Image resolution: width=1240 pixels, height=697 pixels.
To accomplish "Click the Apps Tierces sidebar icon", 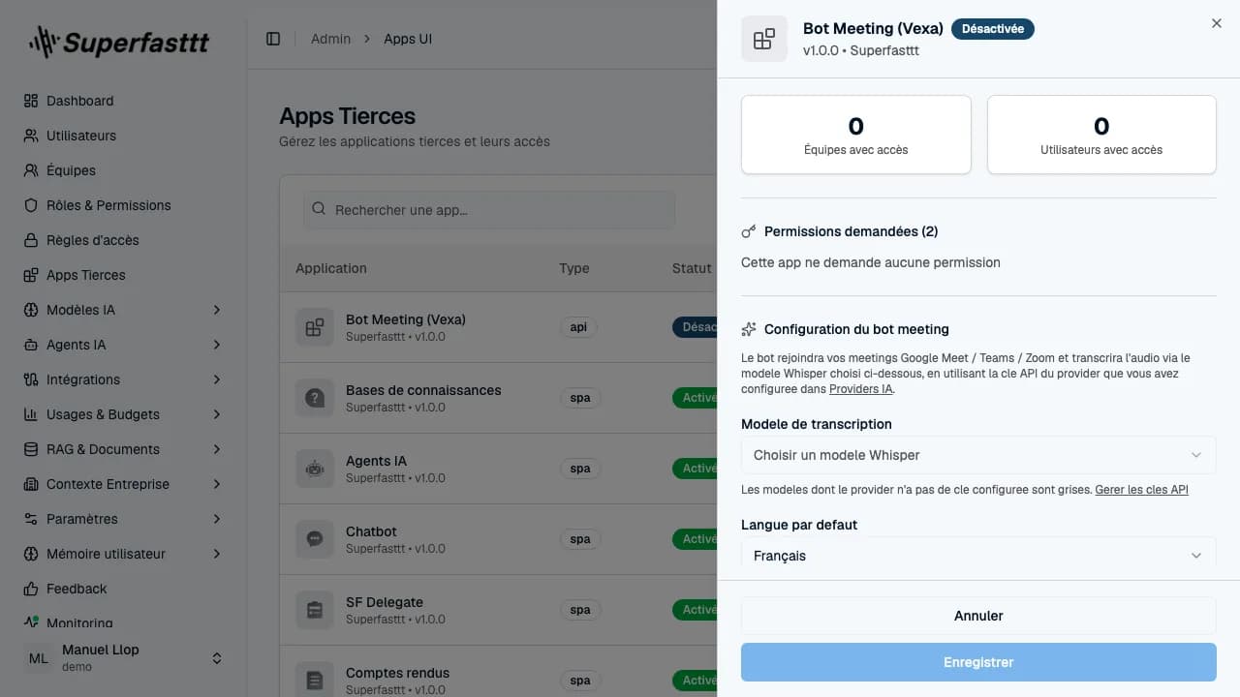I will pos(31,275).
